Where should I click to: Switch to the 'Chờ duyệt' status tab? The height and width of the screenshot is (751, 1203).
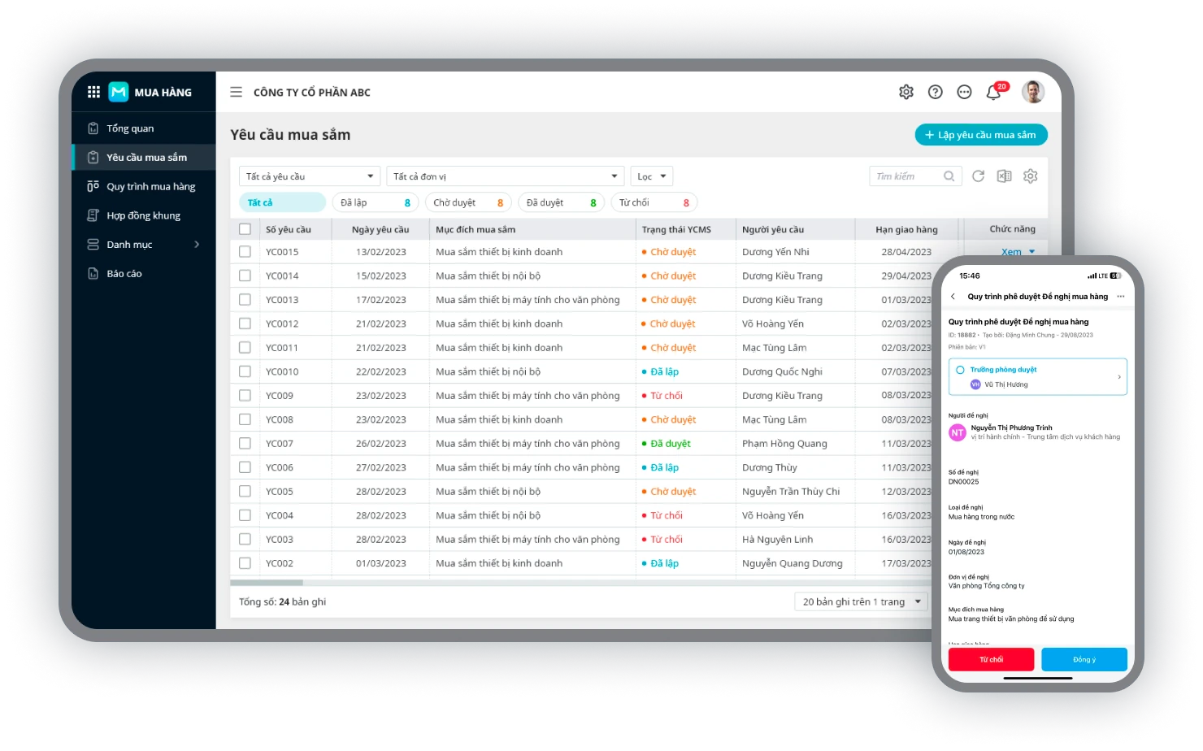467,202
